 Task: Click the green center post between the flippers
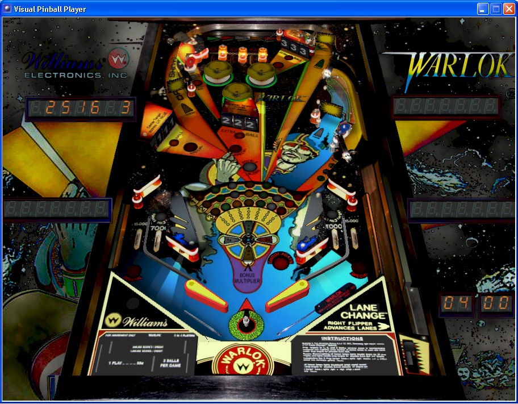coord(246,322)
